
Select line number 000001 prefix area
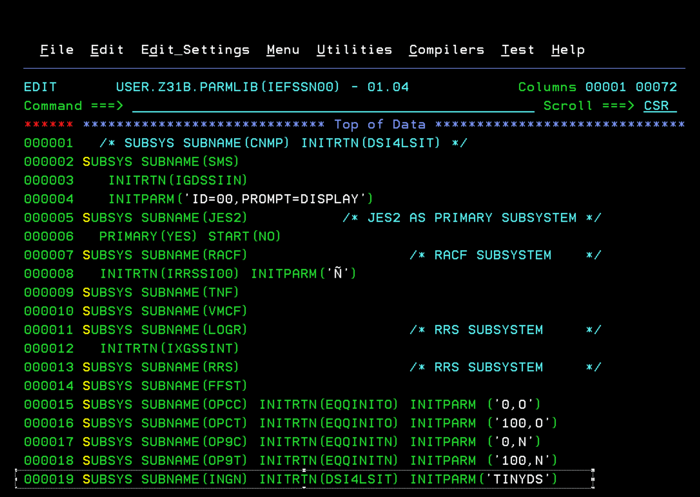click(48, 143)
